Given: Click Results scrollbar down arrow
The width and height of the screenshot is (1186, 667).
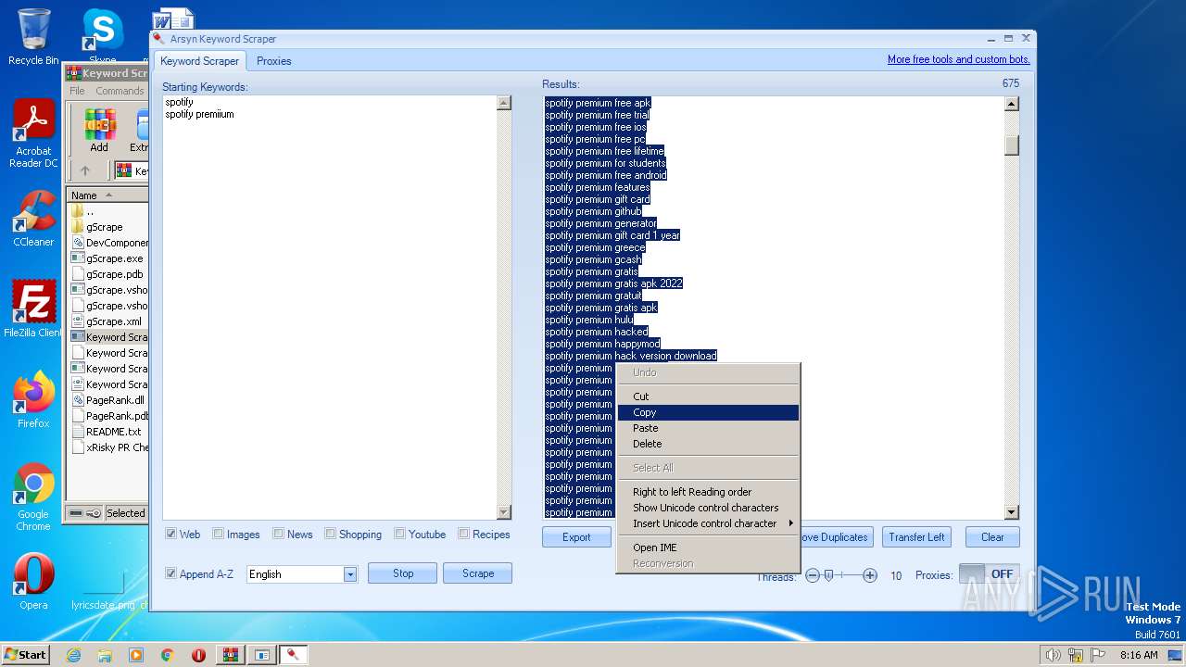Looking at the screenshot, I should (x=1012, y=512).
